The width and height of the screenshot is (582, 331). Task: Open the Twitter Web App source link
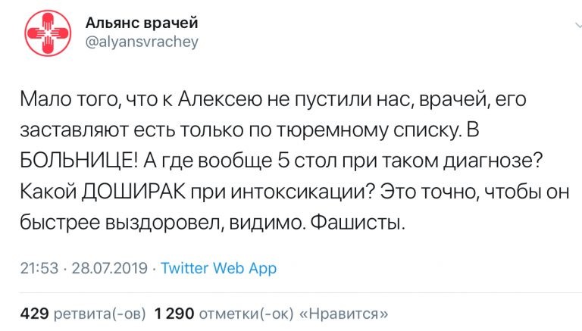coord(218,268)
